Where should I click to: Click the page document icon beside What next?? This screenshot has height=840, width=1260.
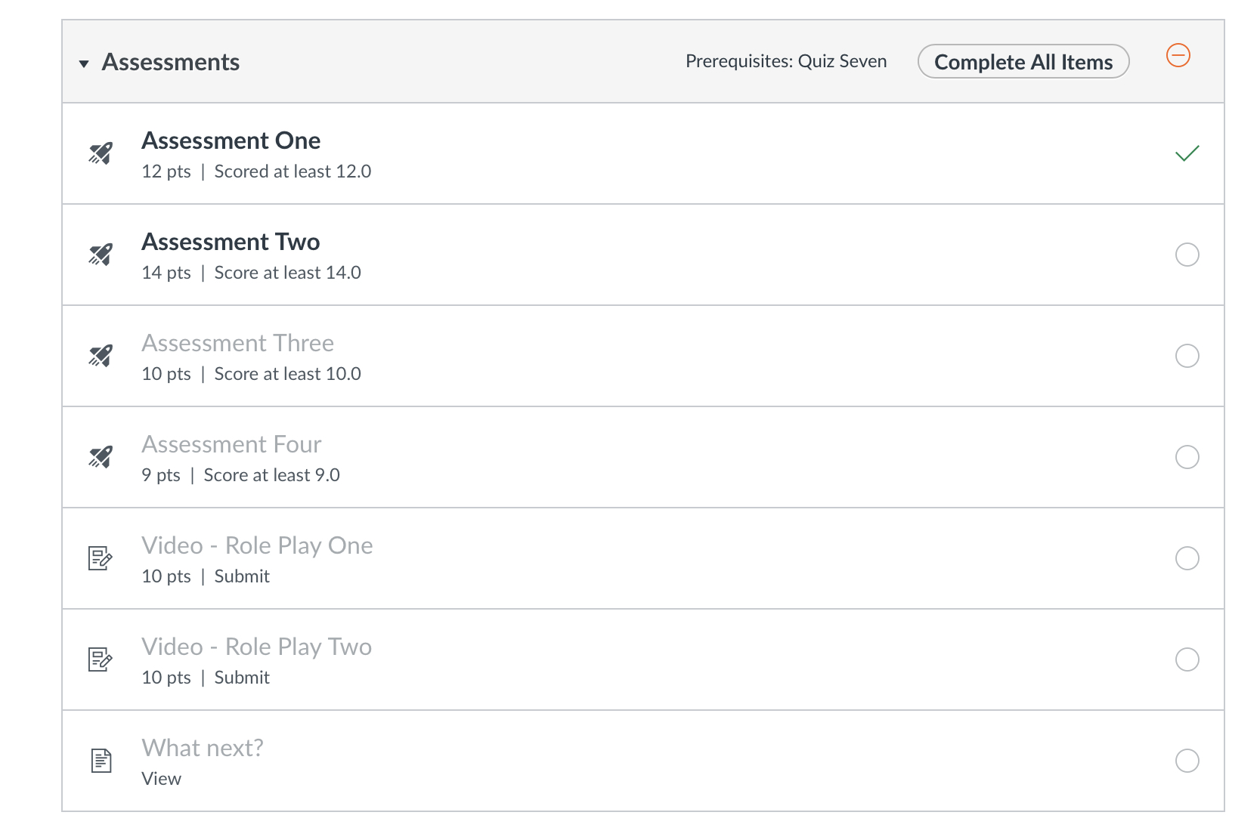(x=101, y=761)
